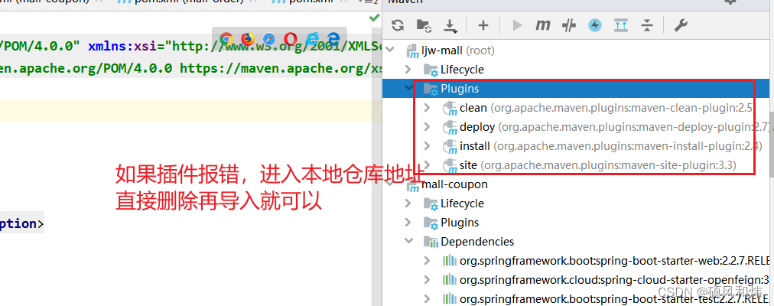Click spring-boot-starter-test library icon

449,298
